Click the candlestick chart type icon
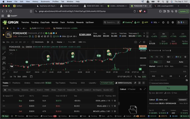This screenshot has width=190, height=119. click(x=48, y=42)
